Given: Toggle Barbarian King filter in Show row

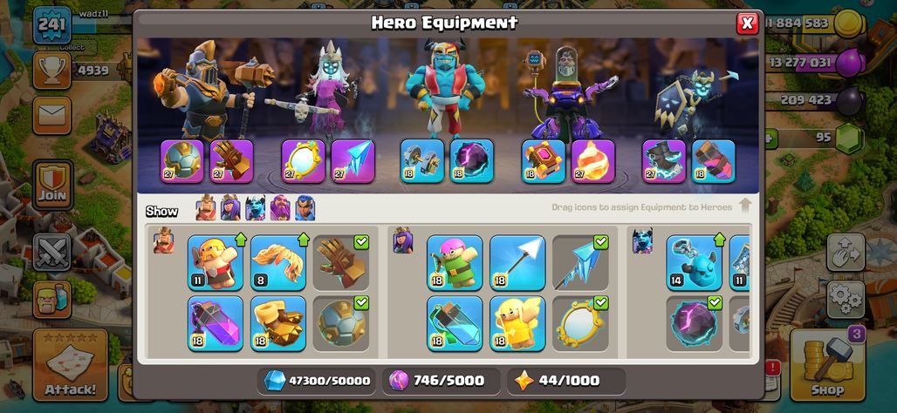Looking at the screenshot, I should pos(206,208).
